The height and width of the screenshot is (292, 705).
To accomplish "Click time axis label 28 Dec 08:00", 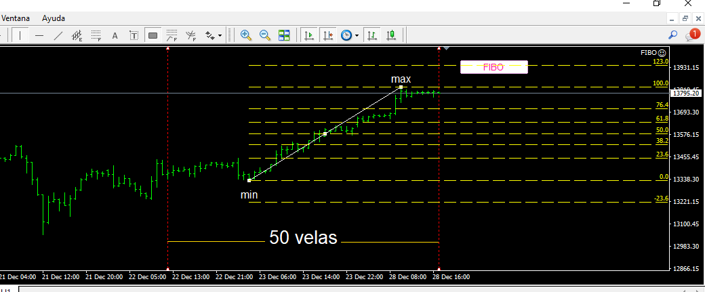I will (x=408, y=277).
